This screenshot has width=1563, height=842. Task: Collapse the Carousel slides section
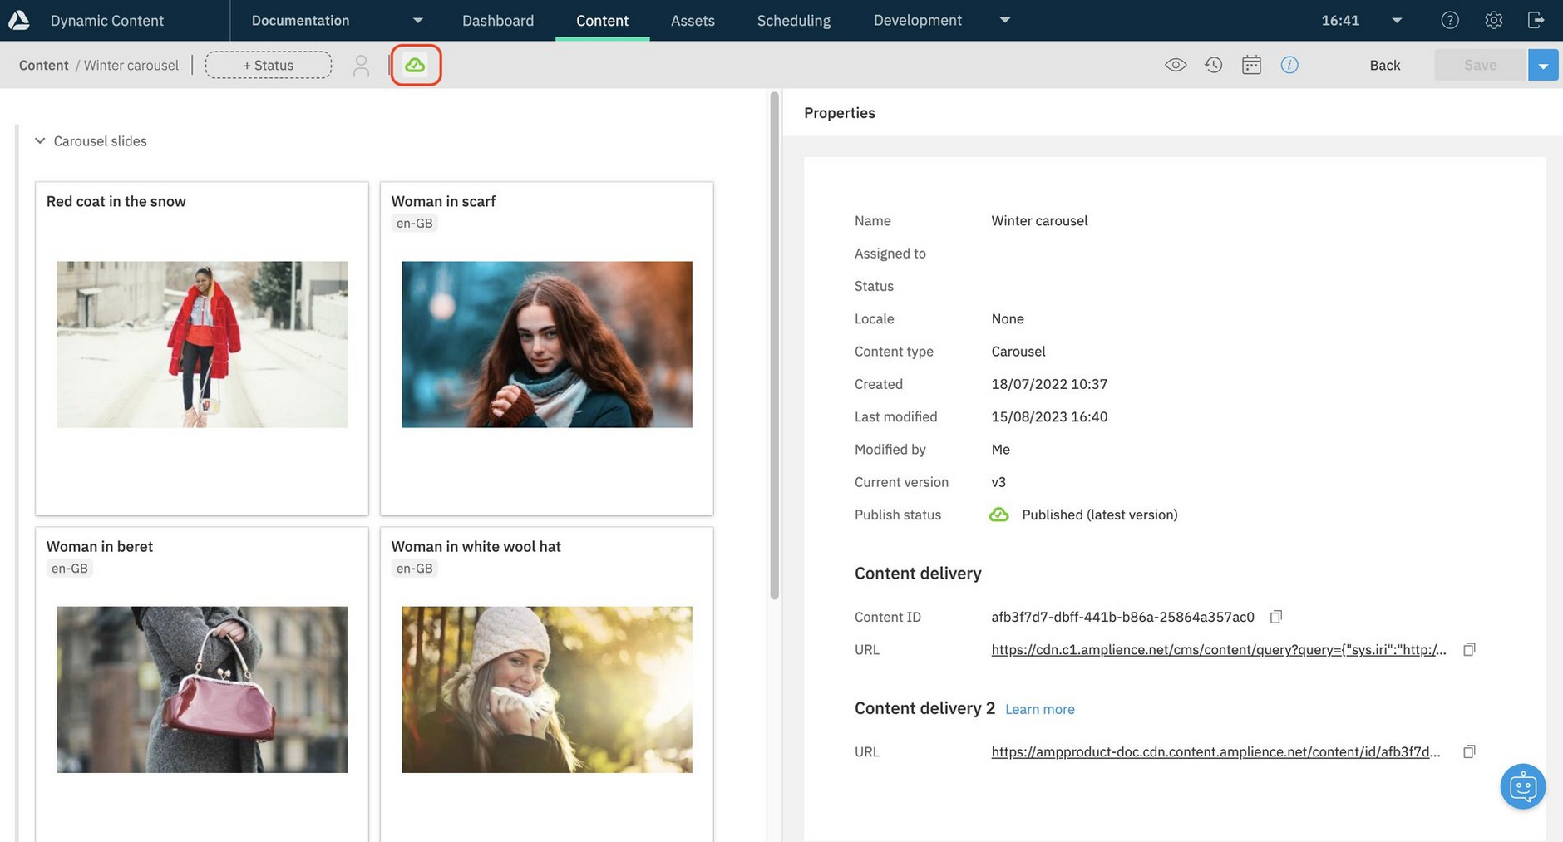[x=40, y=141]
